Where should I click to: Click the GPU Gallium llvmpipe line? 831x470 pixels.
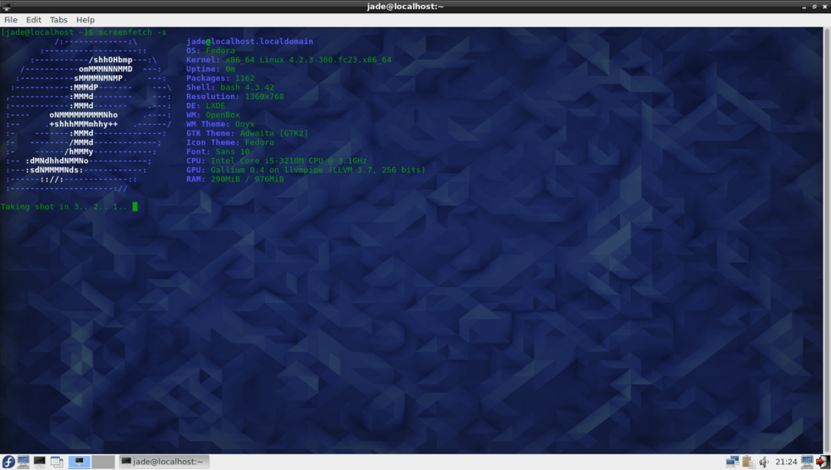point(306,171)
